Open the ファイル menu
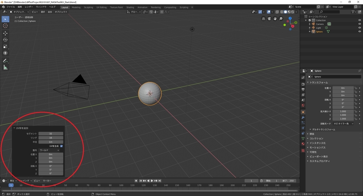The image size is (363, 196). (x=11, y=7)
